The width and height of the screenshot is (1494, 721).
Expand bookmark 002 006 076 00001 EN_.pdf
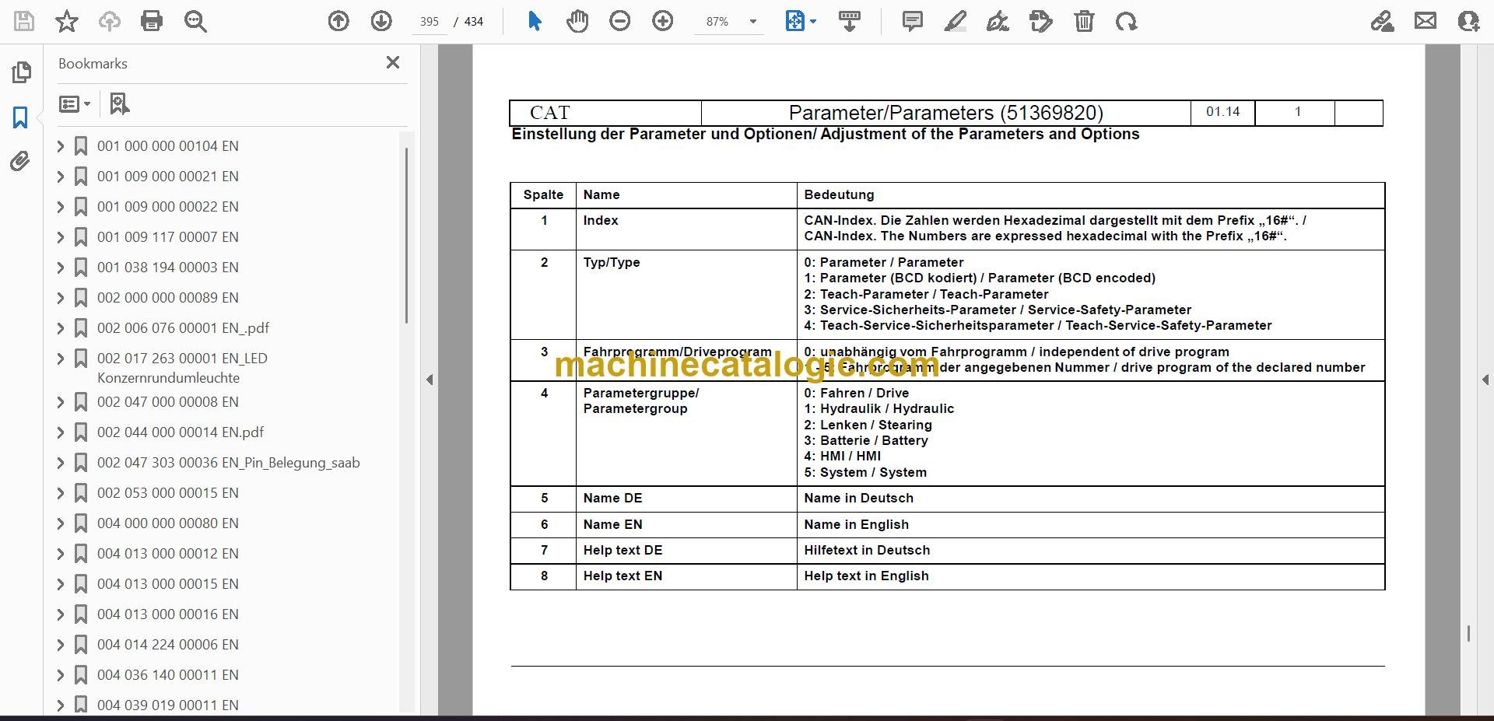pyautogui.click(x=61, y=328)
